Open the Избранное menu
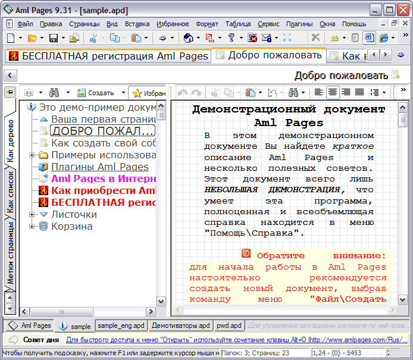 (173, 24)
